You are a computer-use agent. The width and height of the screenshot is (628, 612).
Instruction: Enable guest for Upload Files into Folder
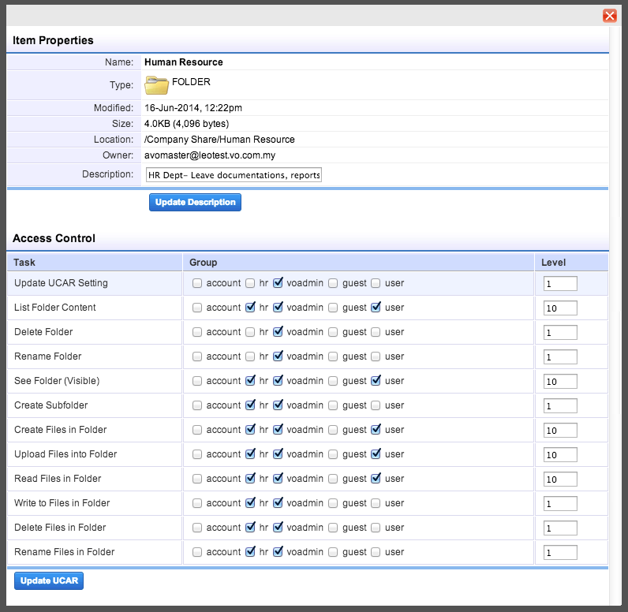tap(333, 454)
